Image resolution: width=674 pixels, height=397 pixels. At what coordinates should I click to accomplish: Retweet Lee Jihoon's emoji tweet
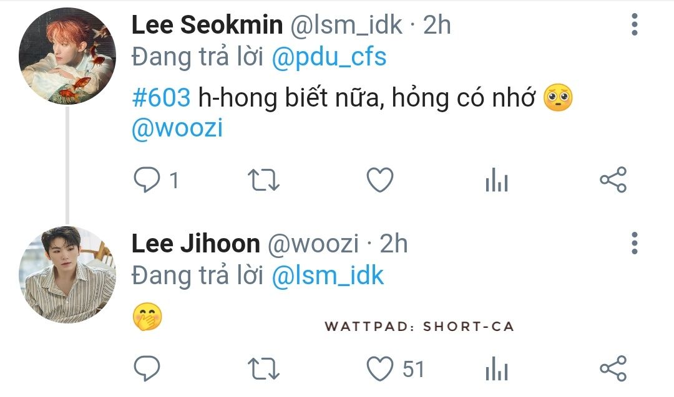[x=263, y=369]
